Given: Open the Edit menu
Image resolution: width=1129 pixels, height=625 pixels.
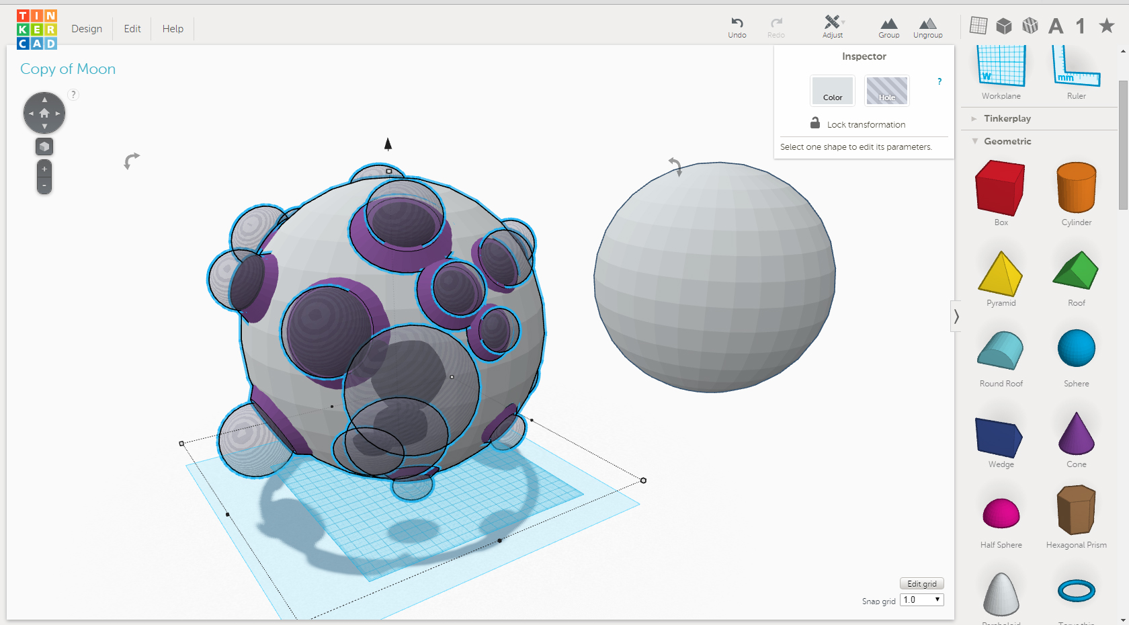Looking at the screenshot, I should pos(132,29).
